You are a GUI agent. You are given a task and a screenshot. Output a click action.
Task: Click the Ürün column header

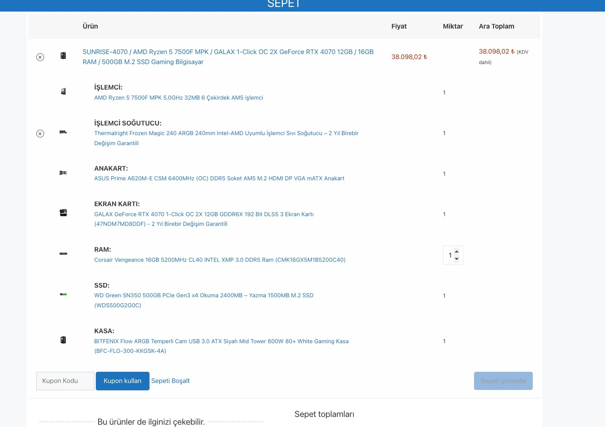tap(90, 26)
